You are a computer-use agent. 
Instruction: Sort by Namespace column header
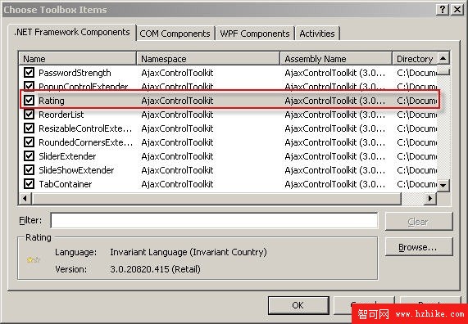coord(208,59)
